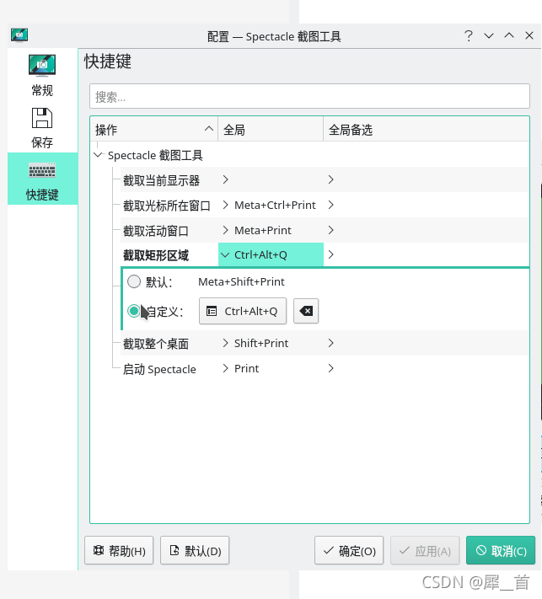This screenshot has height=599, width=542.
Task: Confirm with the 确定(O) button
Action: click(349, 550)
